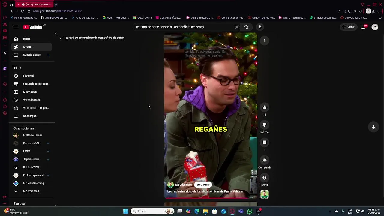Open Japan Gemu subscription channel

(x=31, y=159)
